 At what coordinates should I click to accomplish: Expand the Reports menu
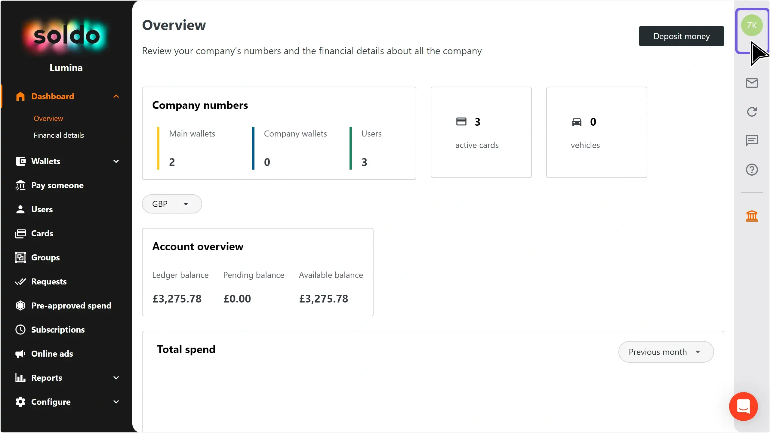(116, 378)
